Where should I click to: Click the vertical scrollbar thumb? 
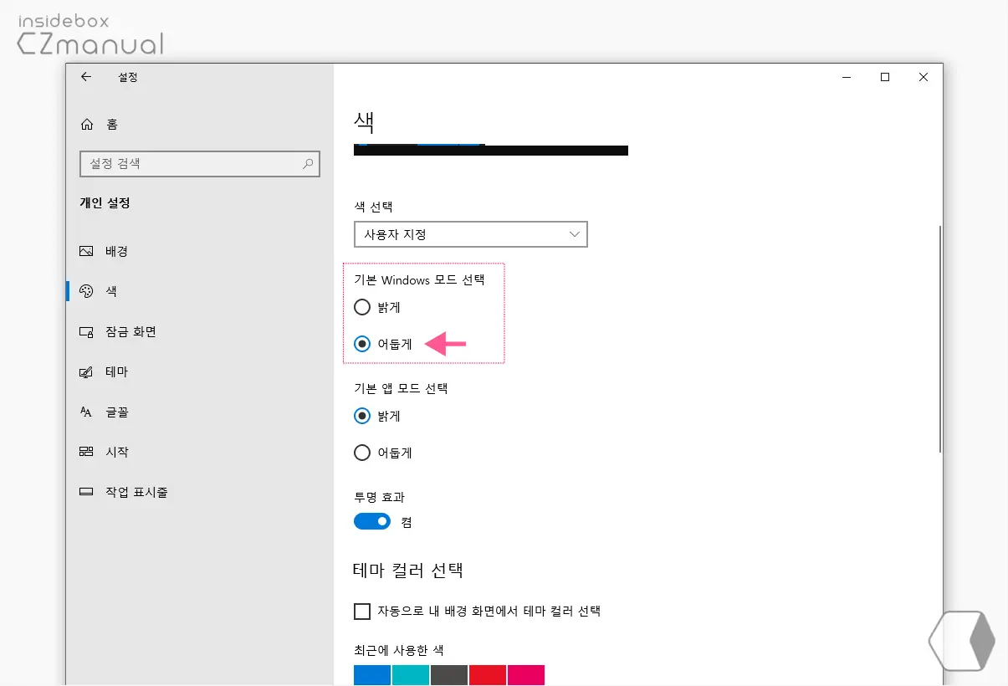tap(941, 339)
